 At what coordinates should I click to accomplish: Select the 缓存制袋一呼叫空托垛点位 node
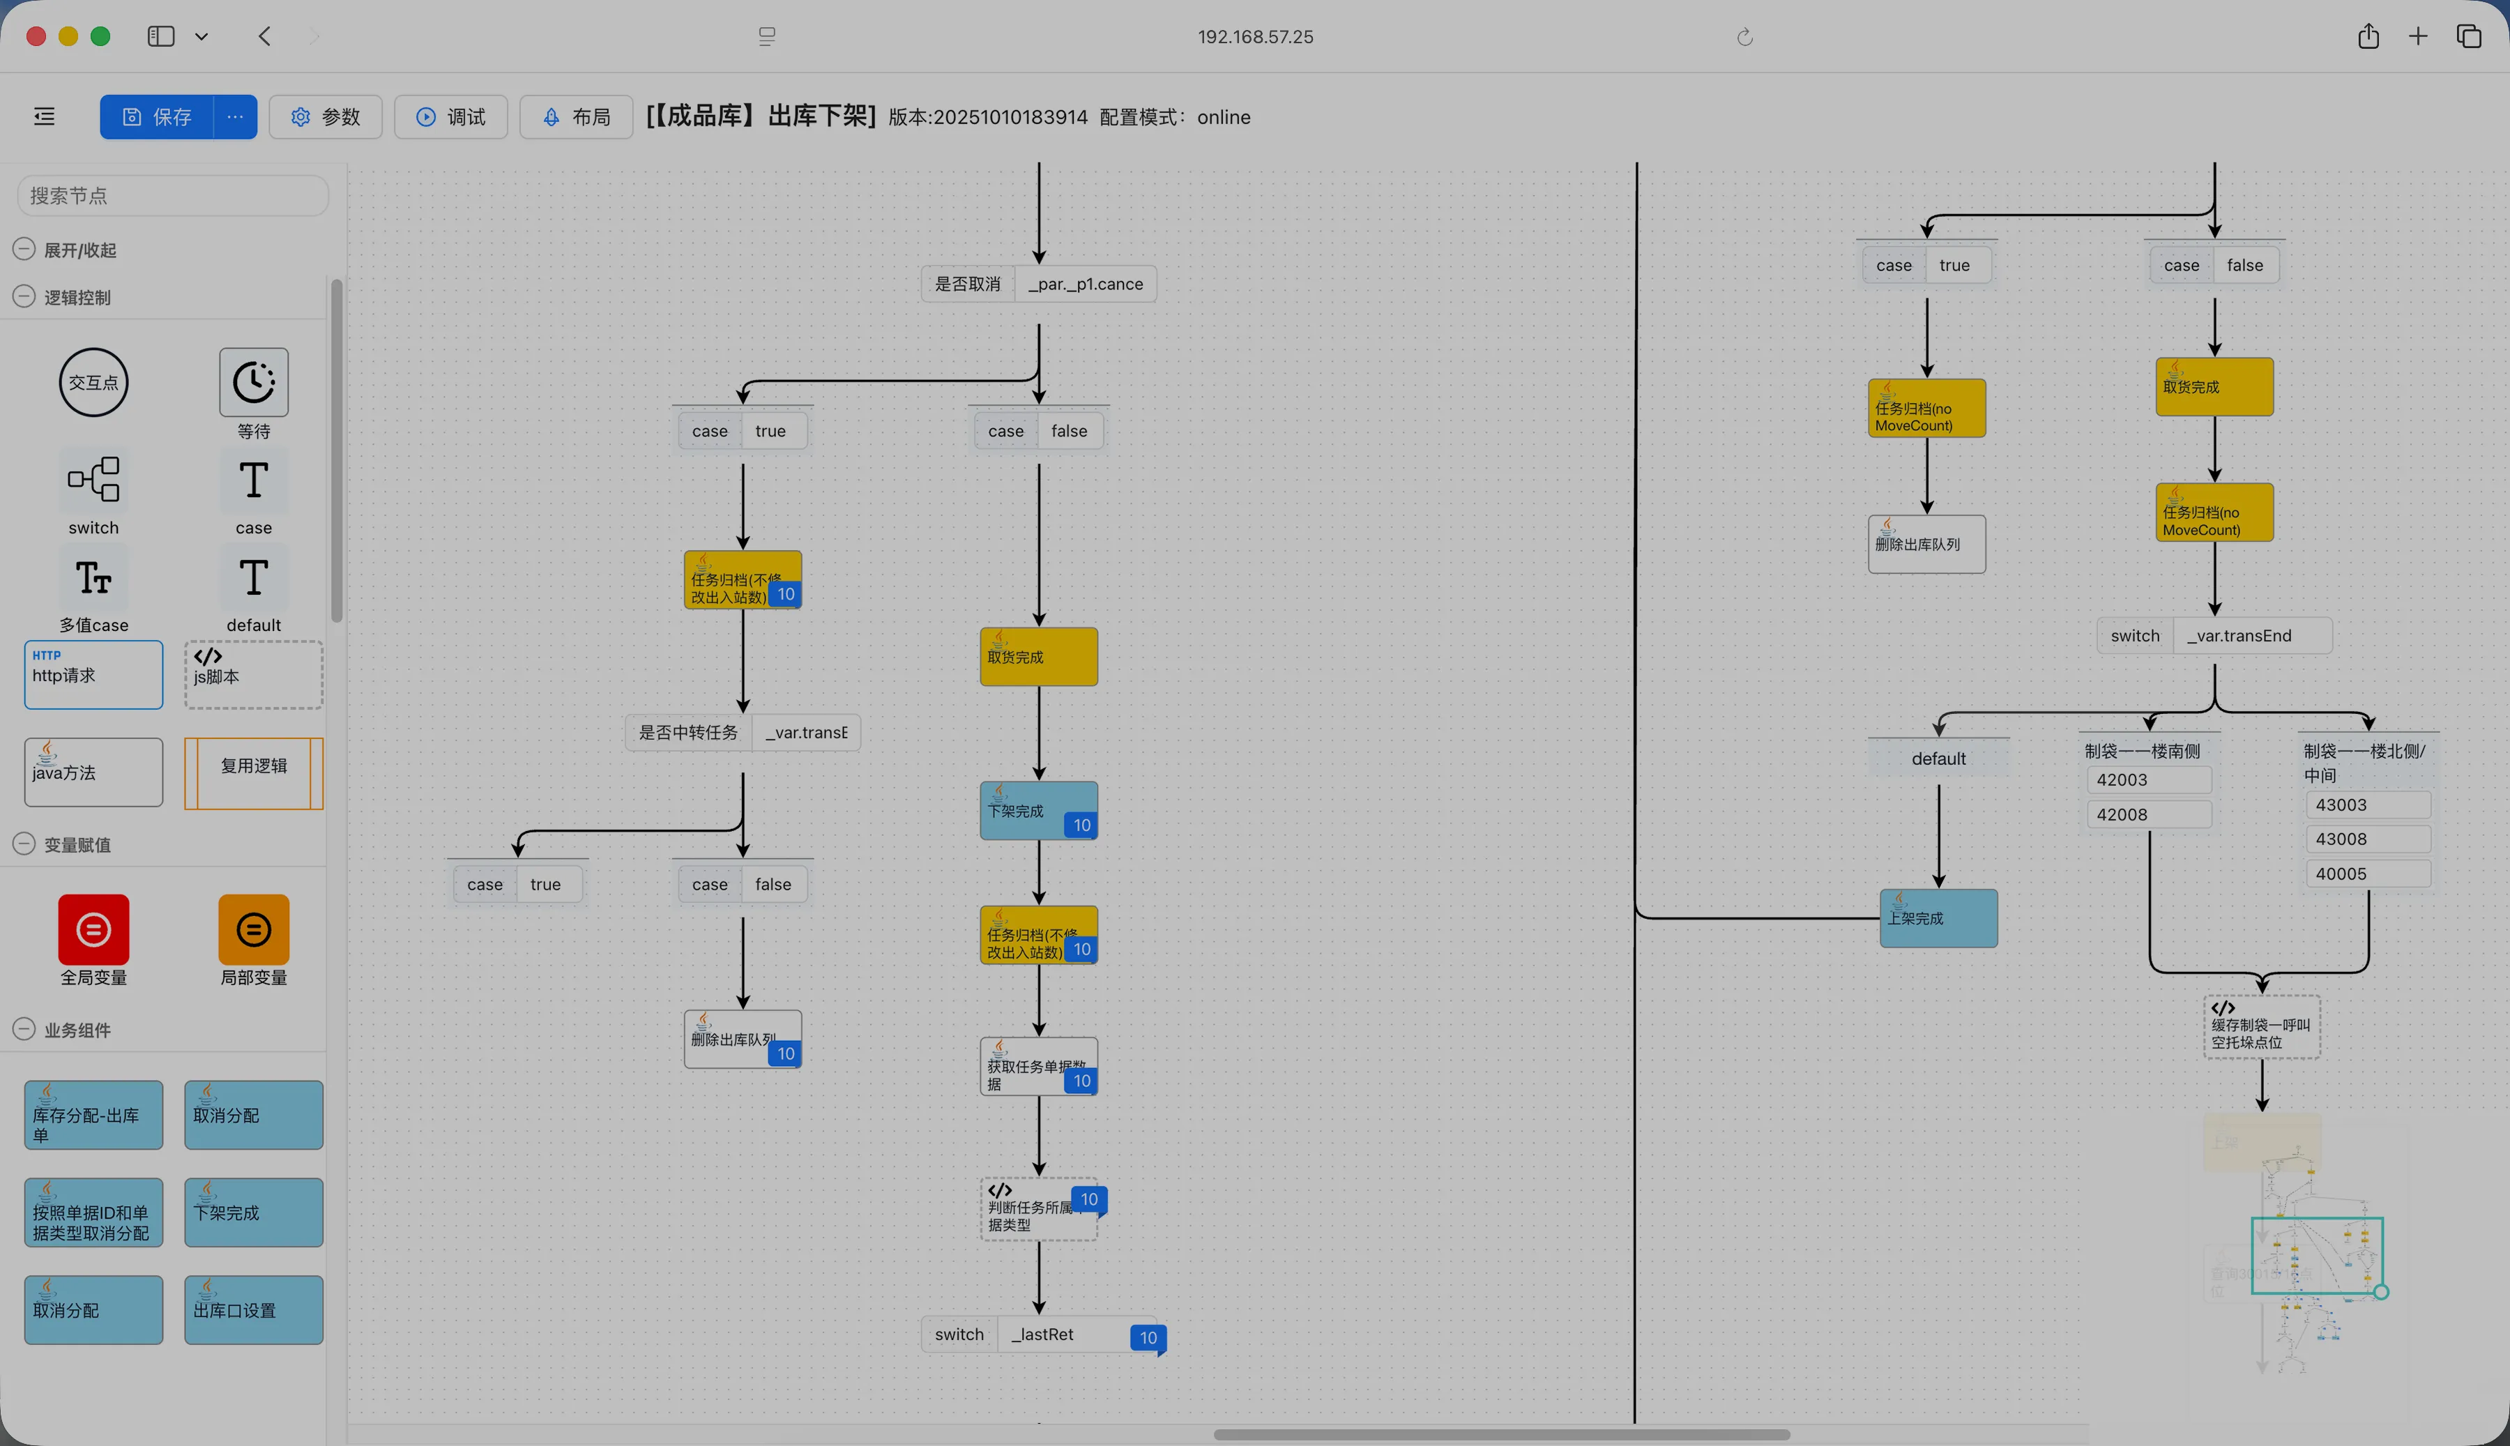click(2262, 1028)
